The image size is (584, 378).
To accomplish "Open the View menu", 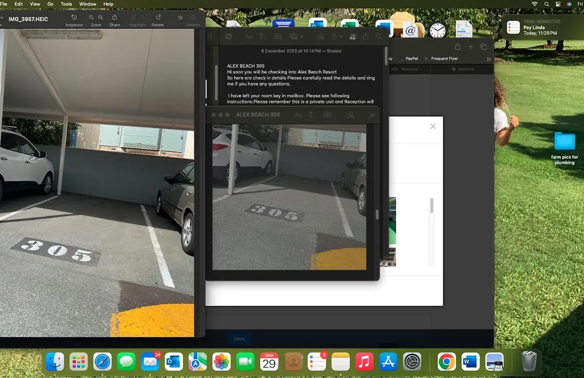I will [x=35, y=4].
